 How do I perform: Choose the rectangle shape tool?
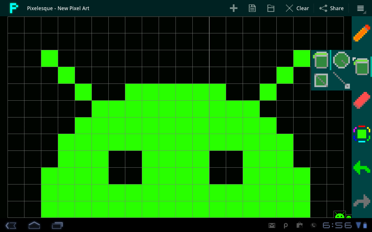(x=321, y=80)
